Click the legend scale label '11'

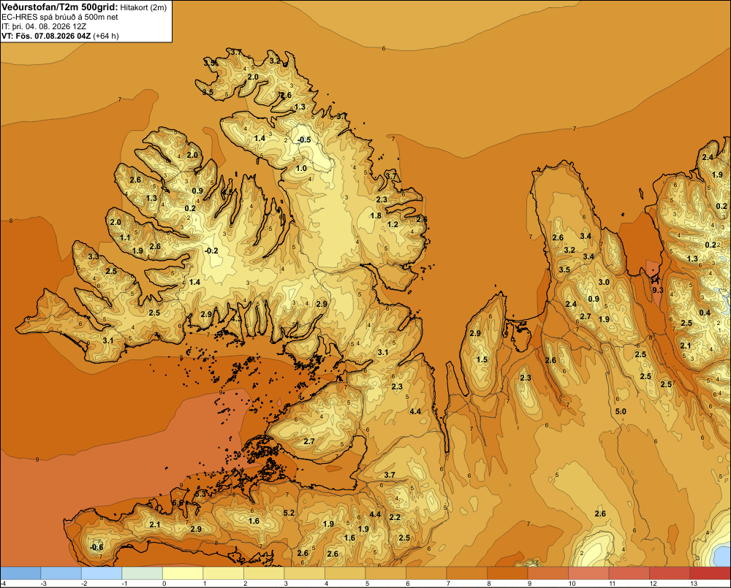[612, 584]
